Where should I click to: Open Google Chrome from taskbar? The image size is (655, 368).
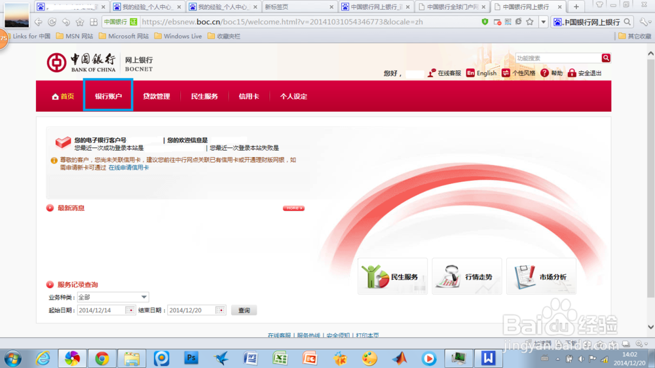point(102,358)
